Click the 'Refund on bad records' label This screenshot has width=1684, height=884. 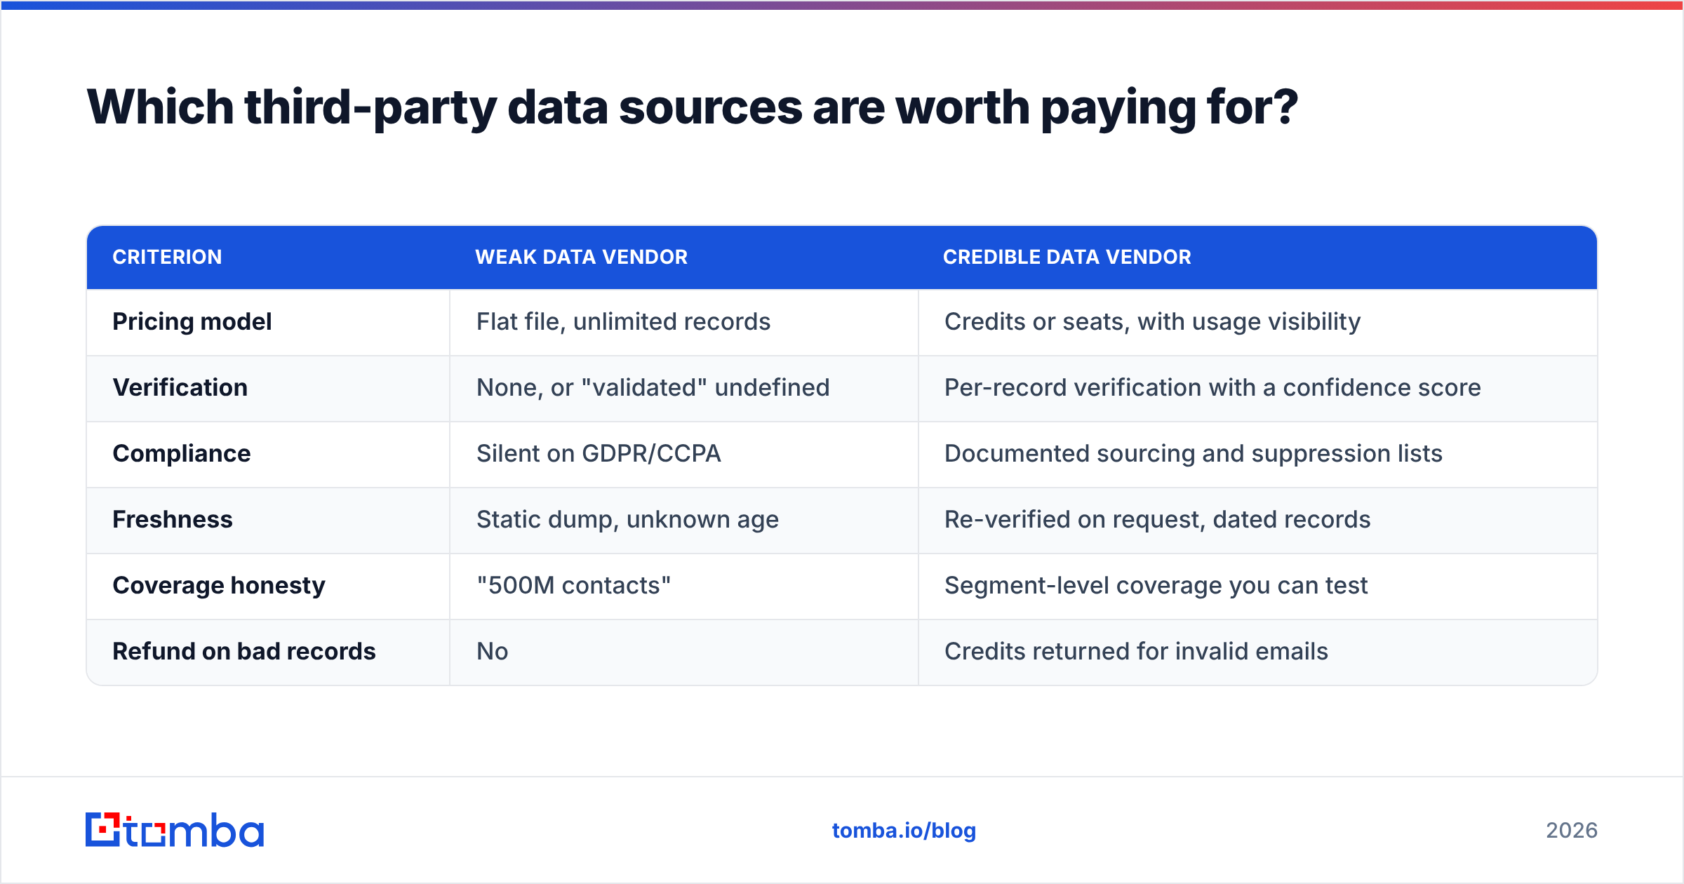243,651
